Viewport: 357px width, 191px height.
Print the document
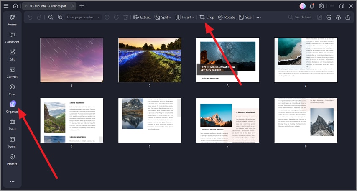[x=329, y=17]
